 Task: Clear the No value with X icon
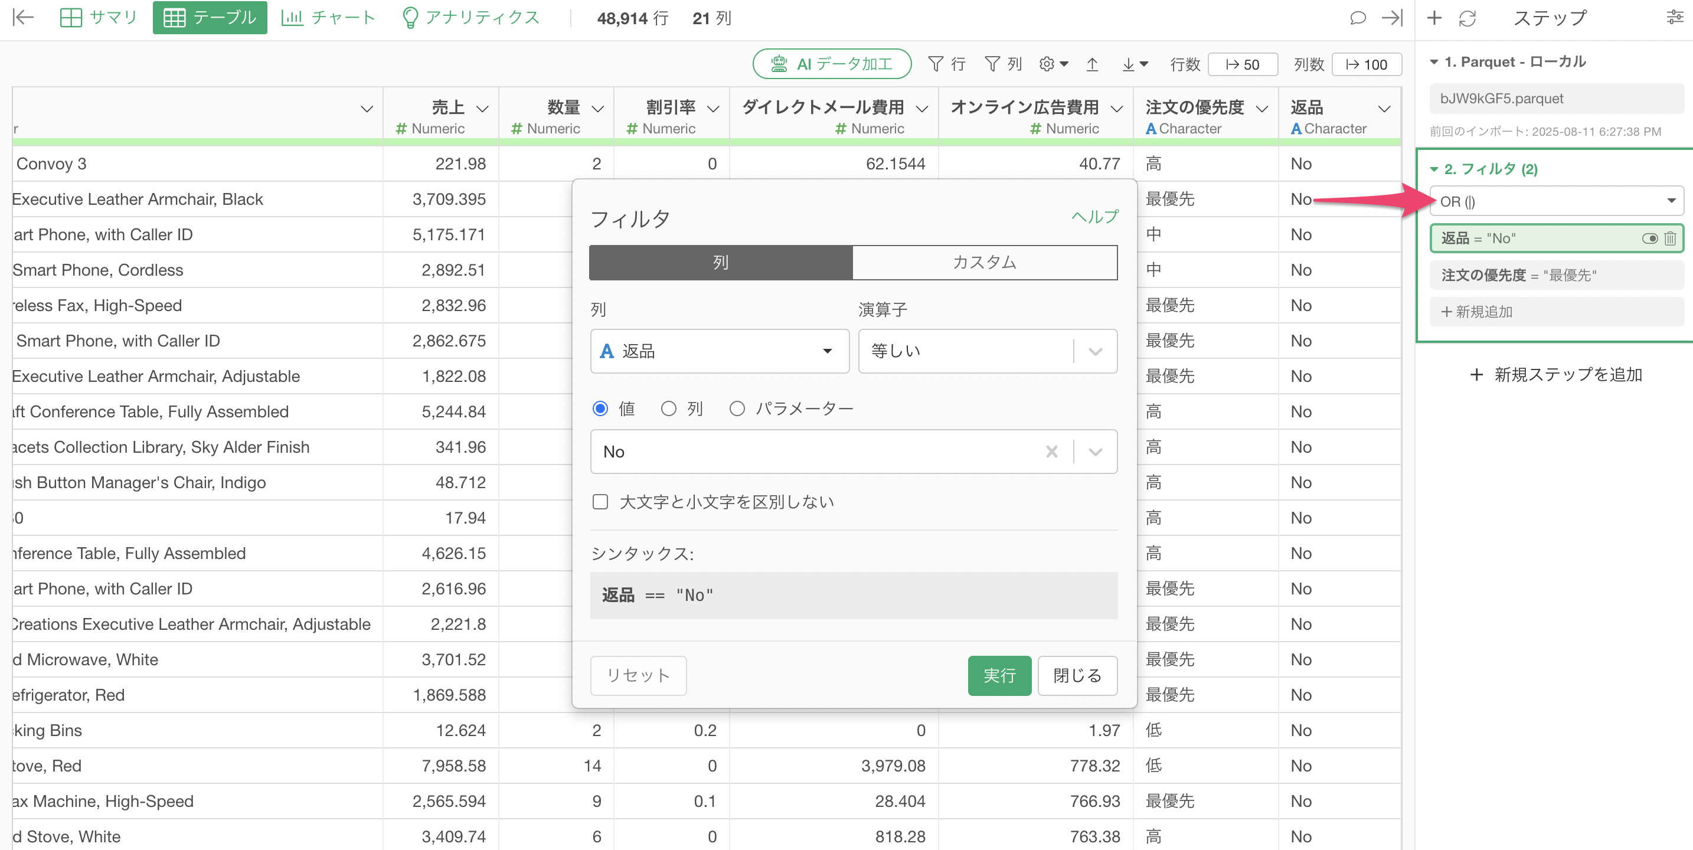[x=1051, y=452]
